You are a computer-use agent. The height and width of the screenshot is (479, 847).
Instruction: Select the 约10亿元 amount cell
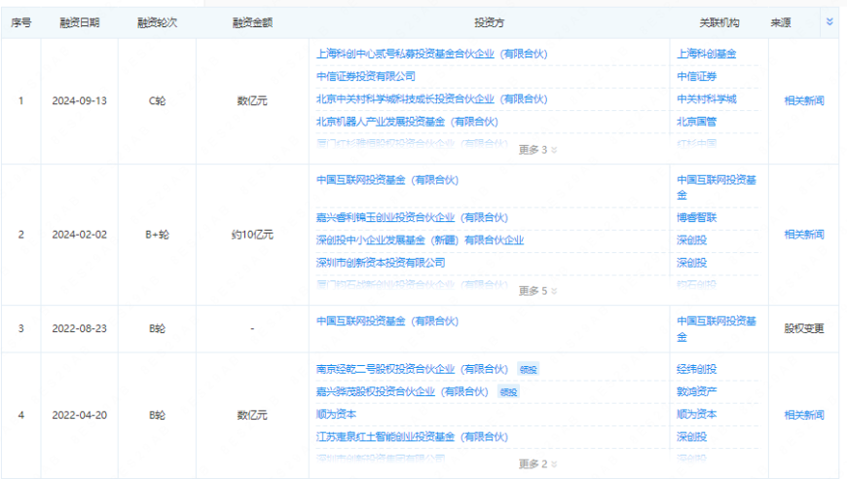[252, 235]
